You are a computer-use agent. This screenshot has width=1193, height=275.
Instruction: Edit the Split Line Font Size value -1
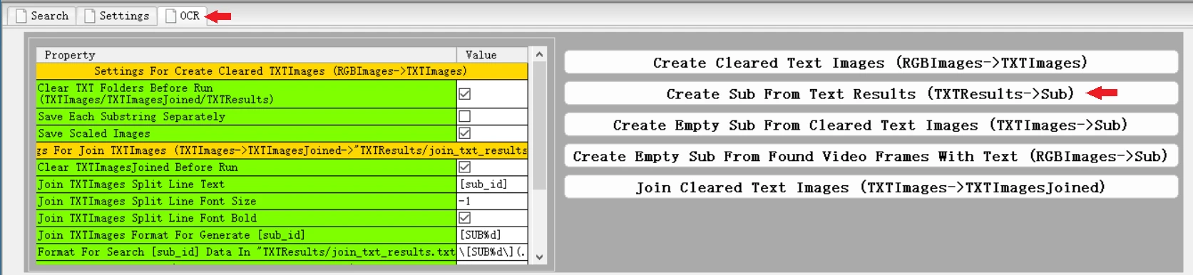coord(492,202)
